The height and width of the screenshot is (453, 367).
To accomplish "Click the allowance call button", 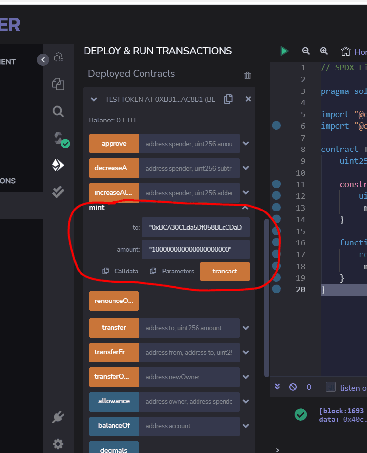I will click(114, 401).
